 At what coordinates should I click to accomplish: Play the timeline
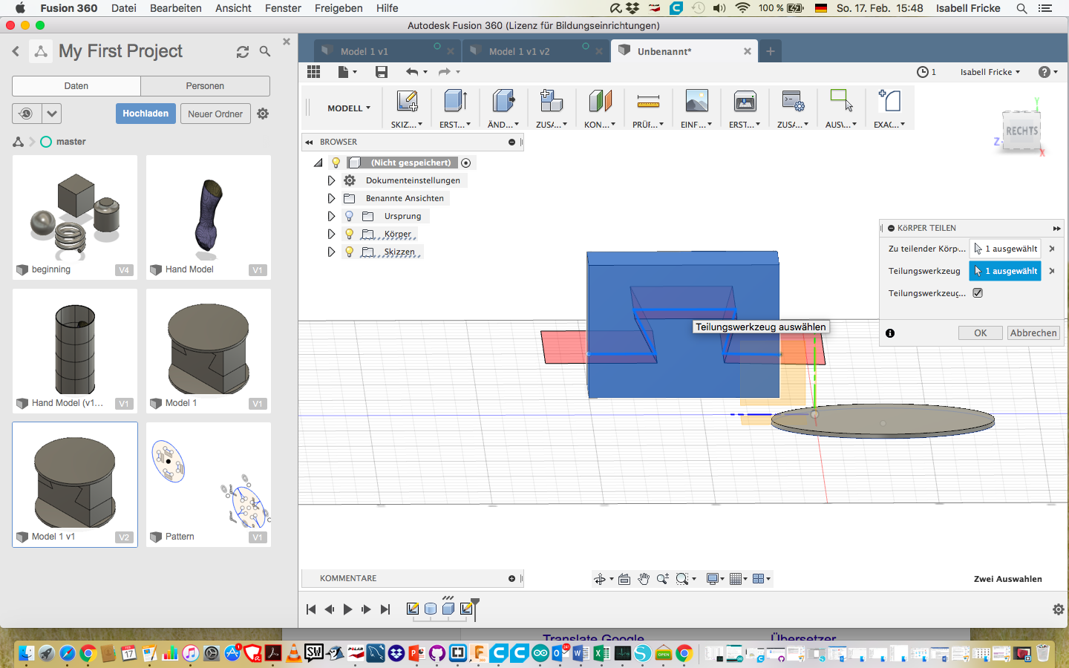pyautogui.click(x=347, y=609)
